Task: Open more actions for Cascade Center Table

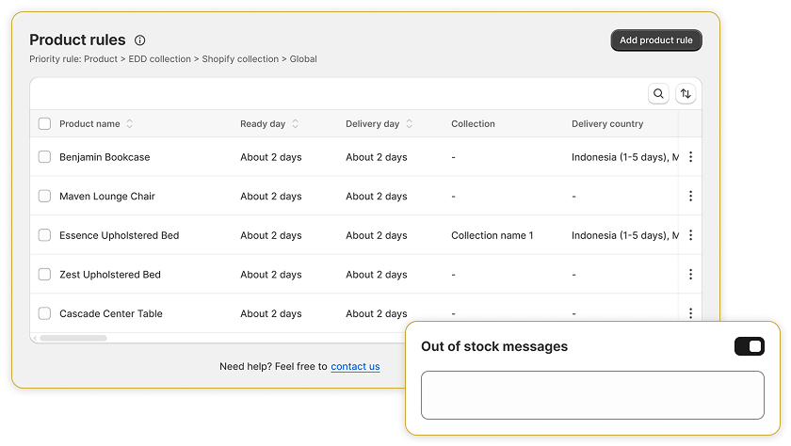Action: [x=690, y=313]
